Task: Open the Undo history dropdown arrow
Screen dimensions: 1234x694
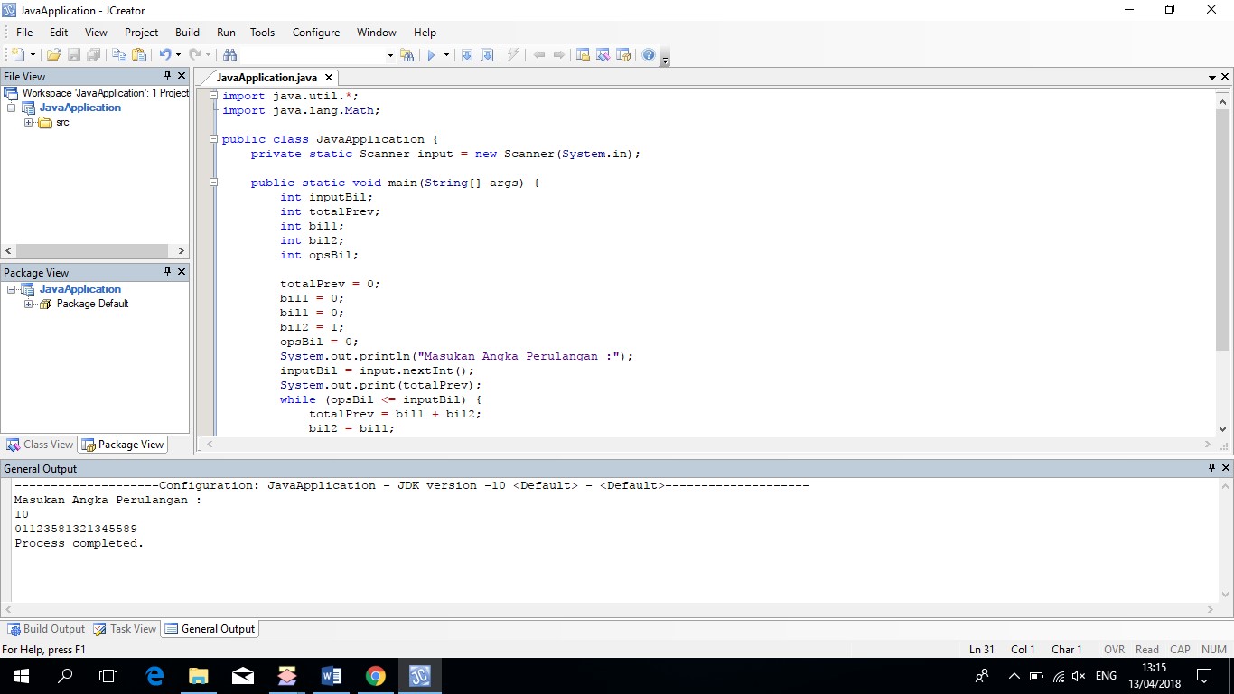Action: pos(178,55)
